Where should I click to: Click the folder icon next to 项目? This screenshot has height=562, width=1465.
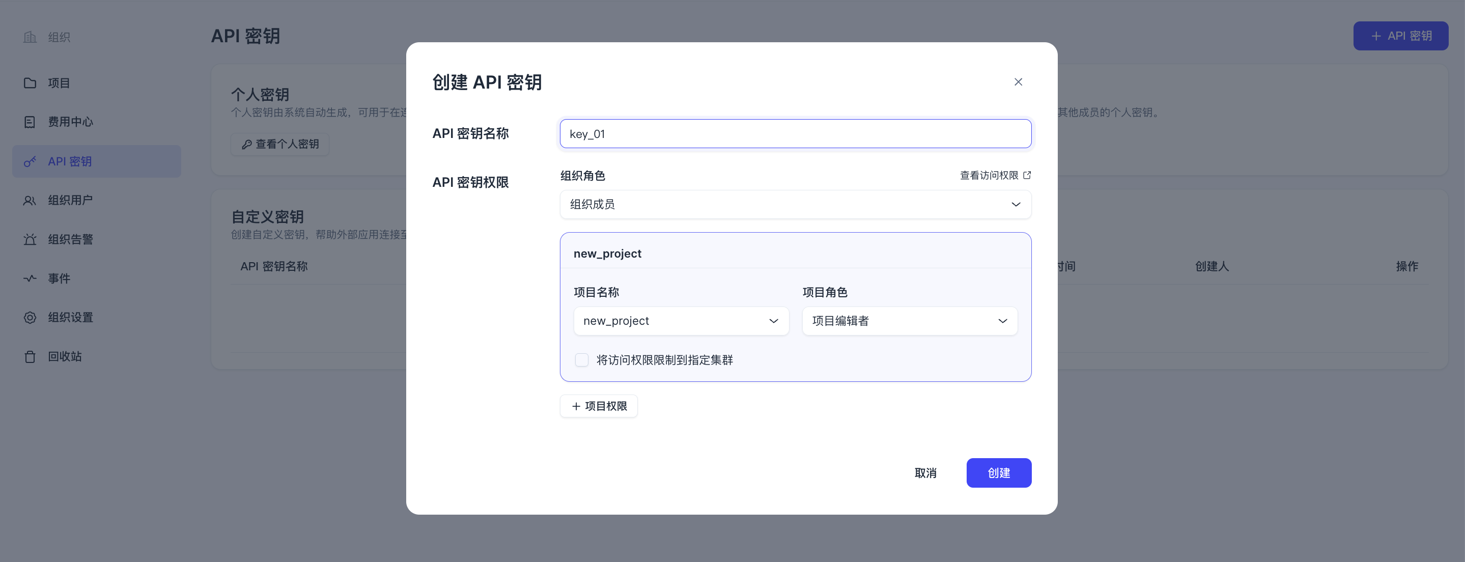pos(30,83)
